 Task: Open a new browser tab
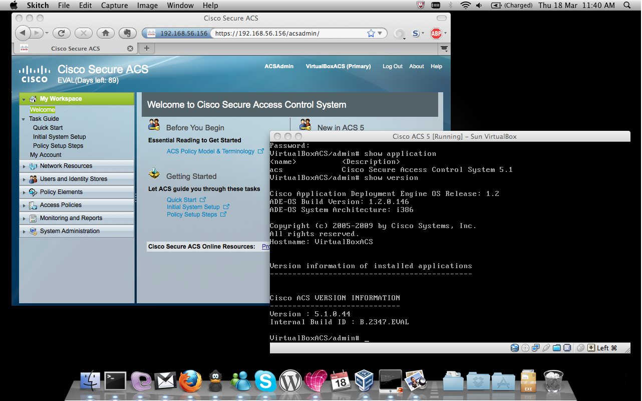[x=146, y=48]
